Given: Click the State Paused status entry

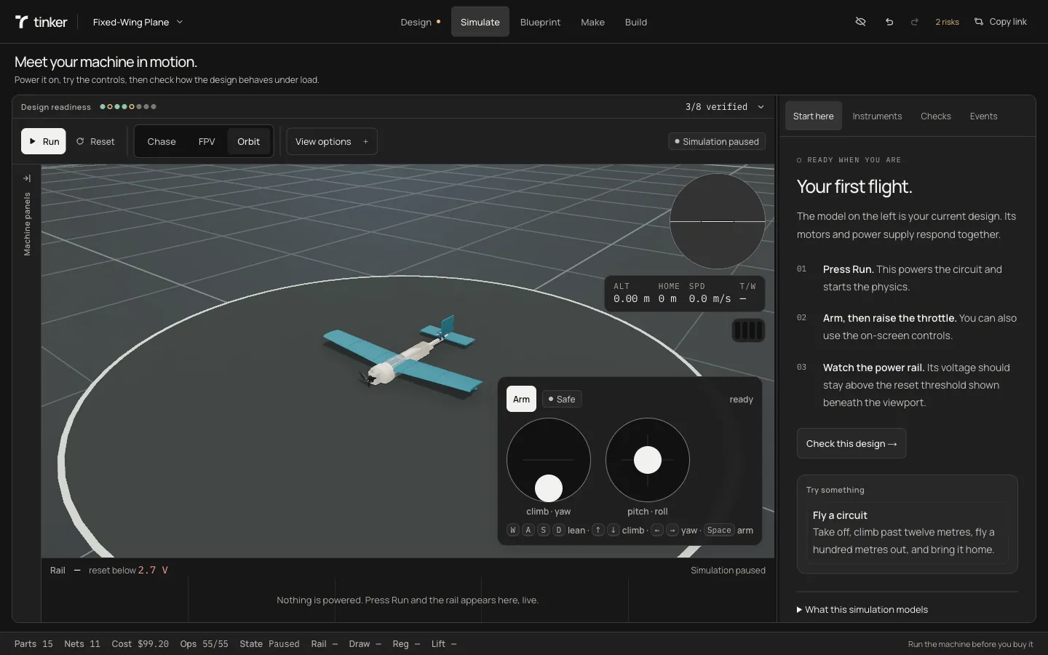Looking at the screenshot, I should (x=269, y=644).
